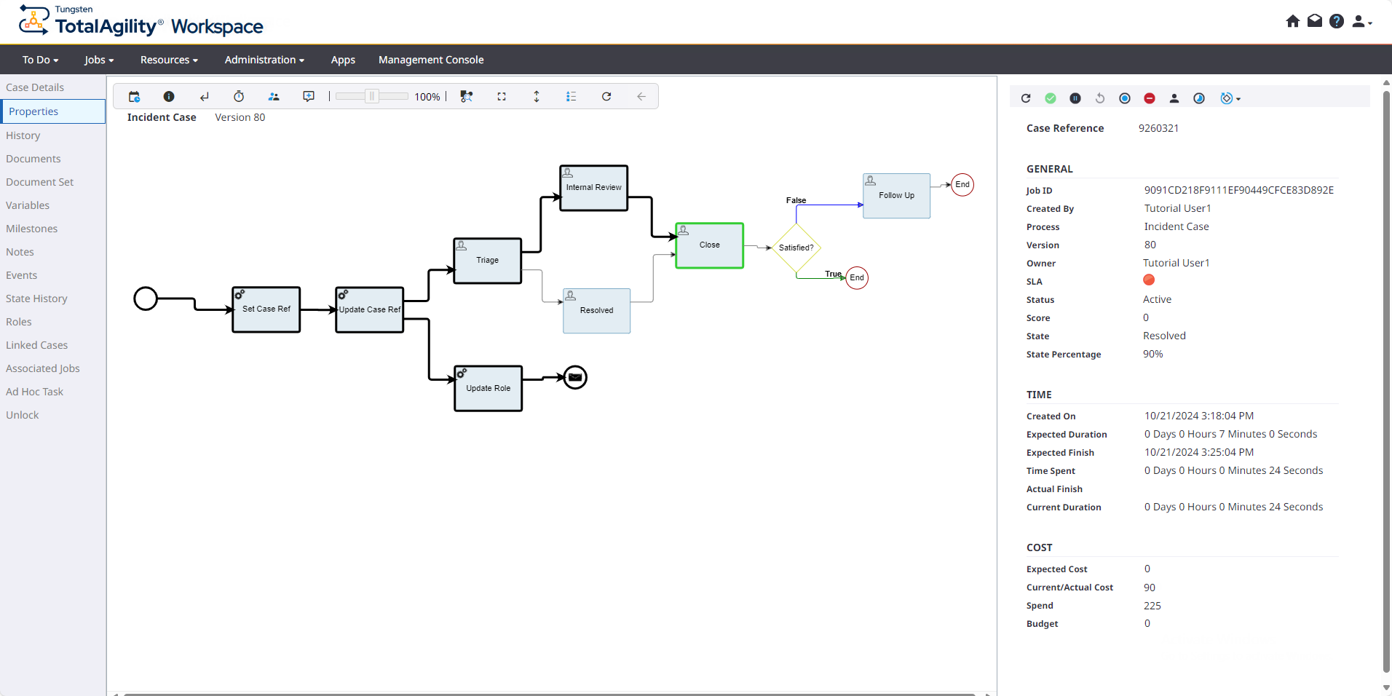
Task: Click the fit-to-screen brackets icon
Action: coord(502,97)
